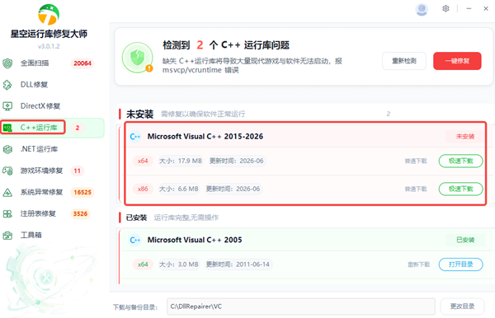Click the x64 tag in the 17.9 MB row
Screen dimensions: 495x318
tap(143, 161)
